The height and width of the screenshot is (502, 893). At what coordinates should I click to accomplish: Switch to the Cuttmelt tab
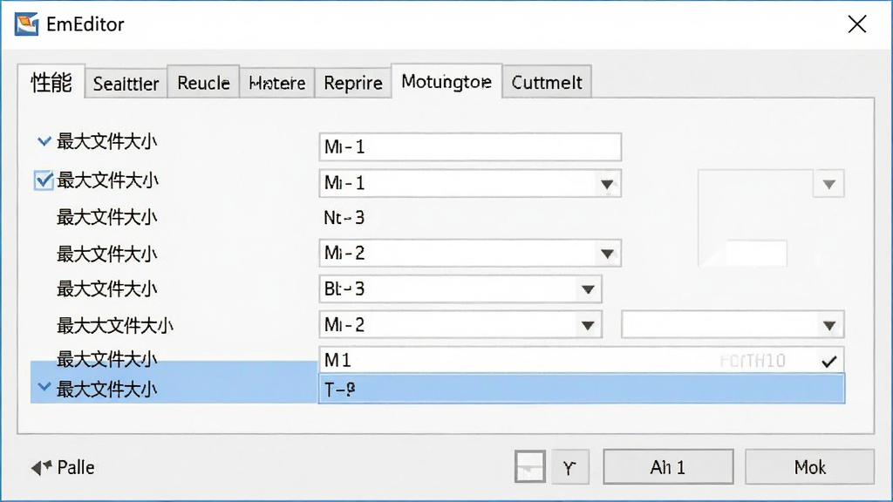coord(547,83)
